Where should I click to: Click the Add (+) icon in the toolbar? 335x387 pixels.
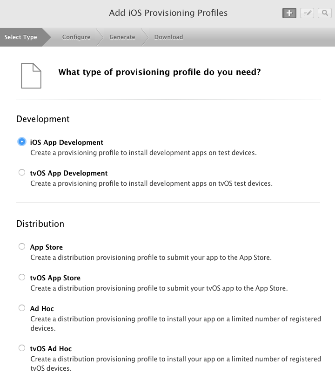[x=289, y=13]
